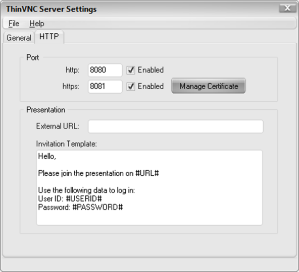Click the 'https:' port label

click(71, 86)
